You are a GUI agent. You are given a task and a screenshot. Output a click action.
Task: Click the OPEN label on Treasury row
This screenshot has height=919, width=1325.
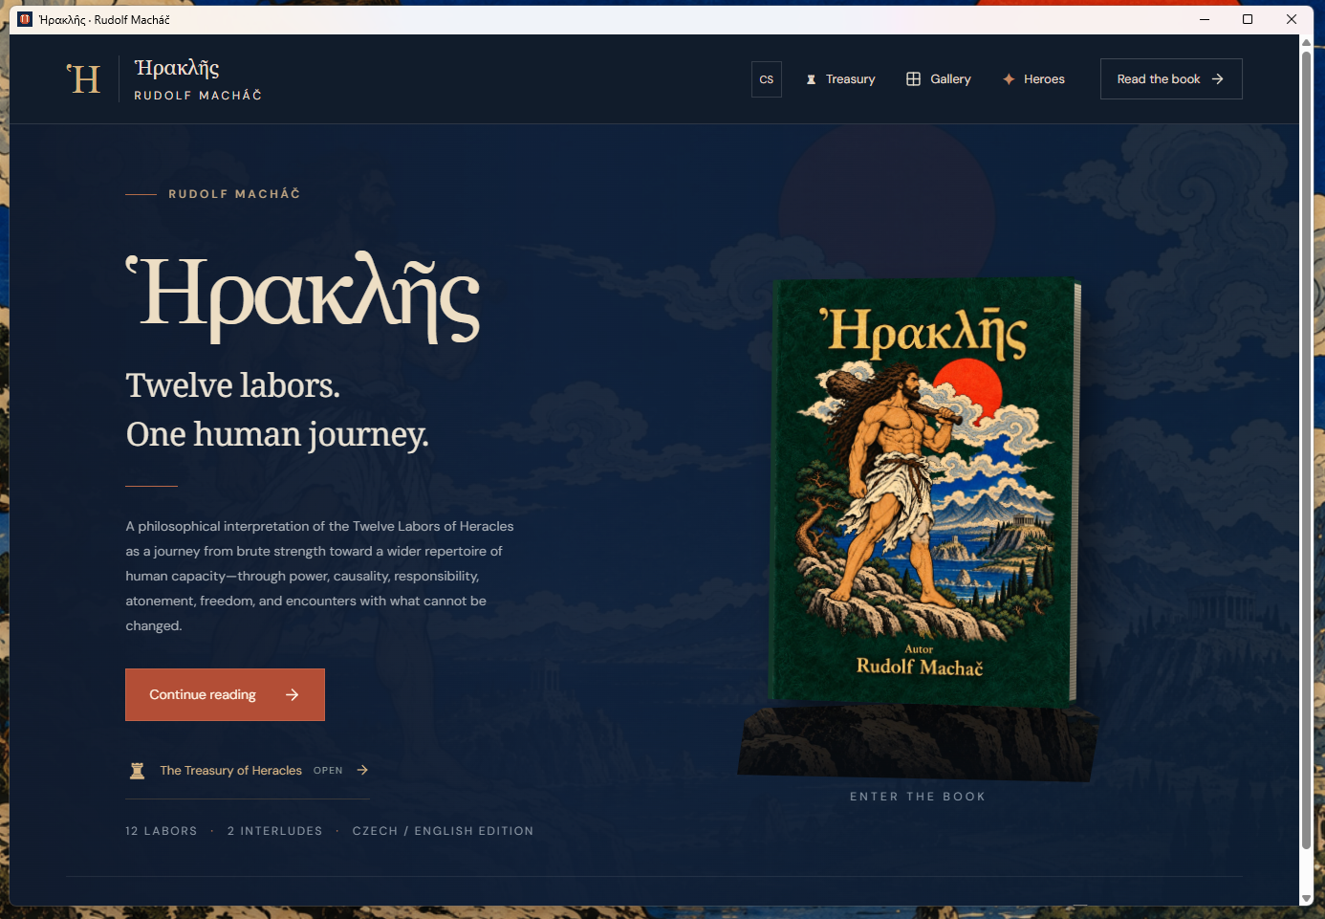(328, 771)
